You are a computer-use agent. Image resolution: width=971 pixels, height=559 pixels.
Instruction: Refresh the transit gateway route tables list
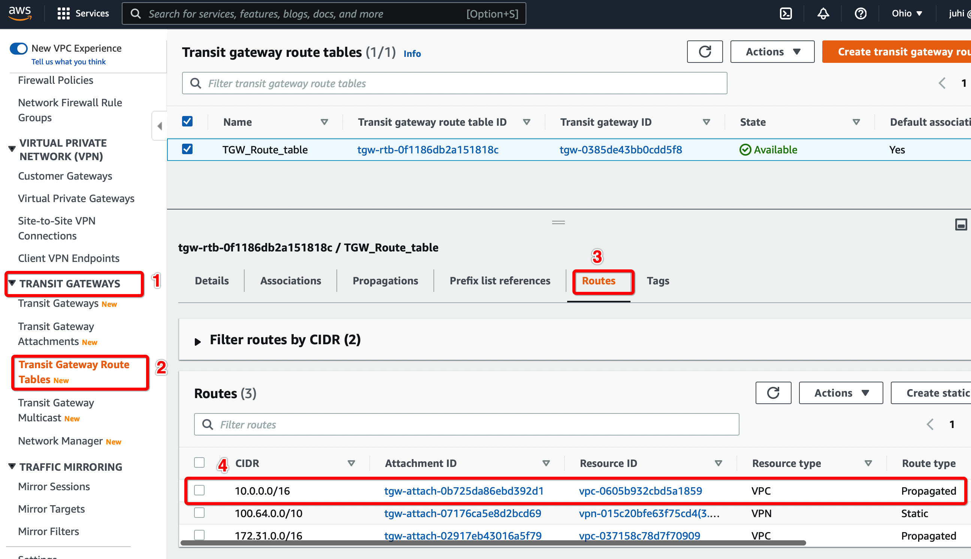pyautogui.click(x=705, y=51)
